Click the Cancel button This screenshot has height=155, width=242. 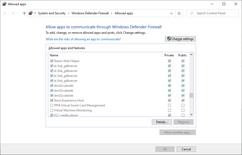186,149
